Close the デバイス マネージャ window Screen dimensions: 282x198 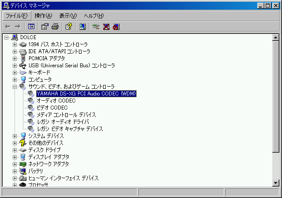tap(275, 6)
